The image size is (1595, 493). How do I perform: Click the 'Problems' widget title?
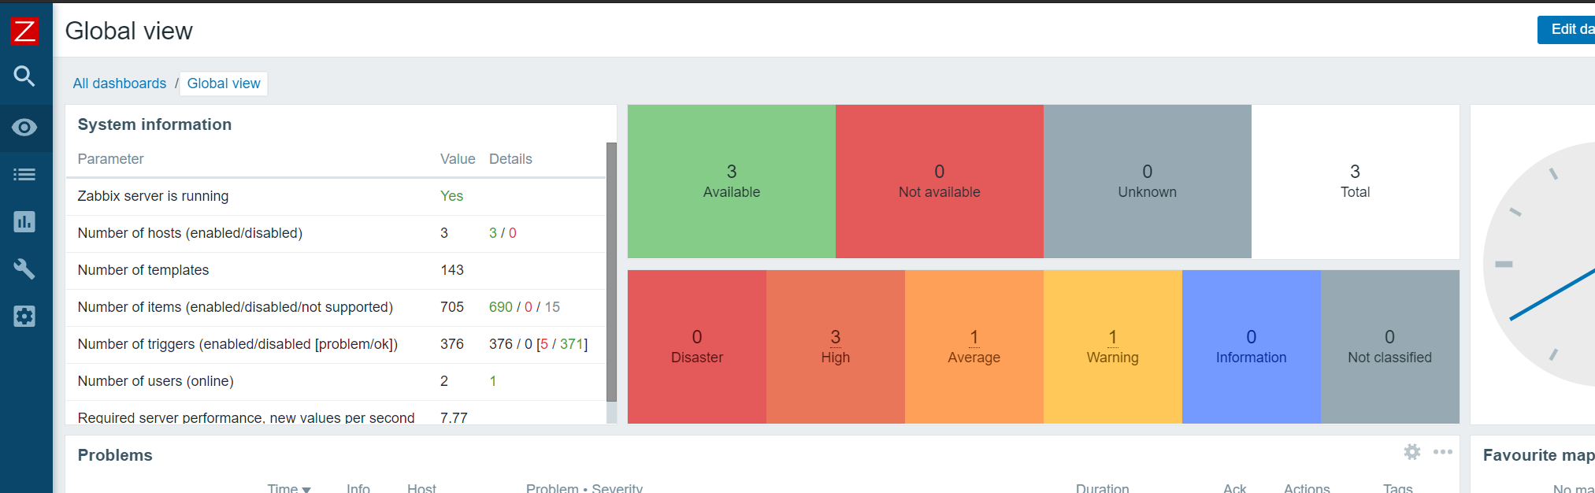(x=115, y=455)
